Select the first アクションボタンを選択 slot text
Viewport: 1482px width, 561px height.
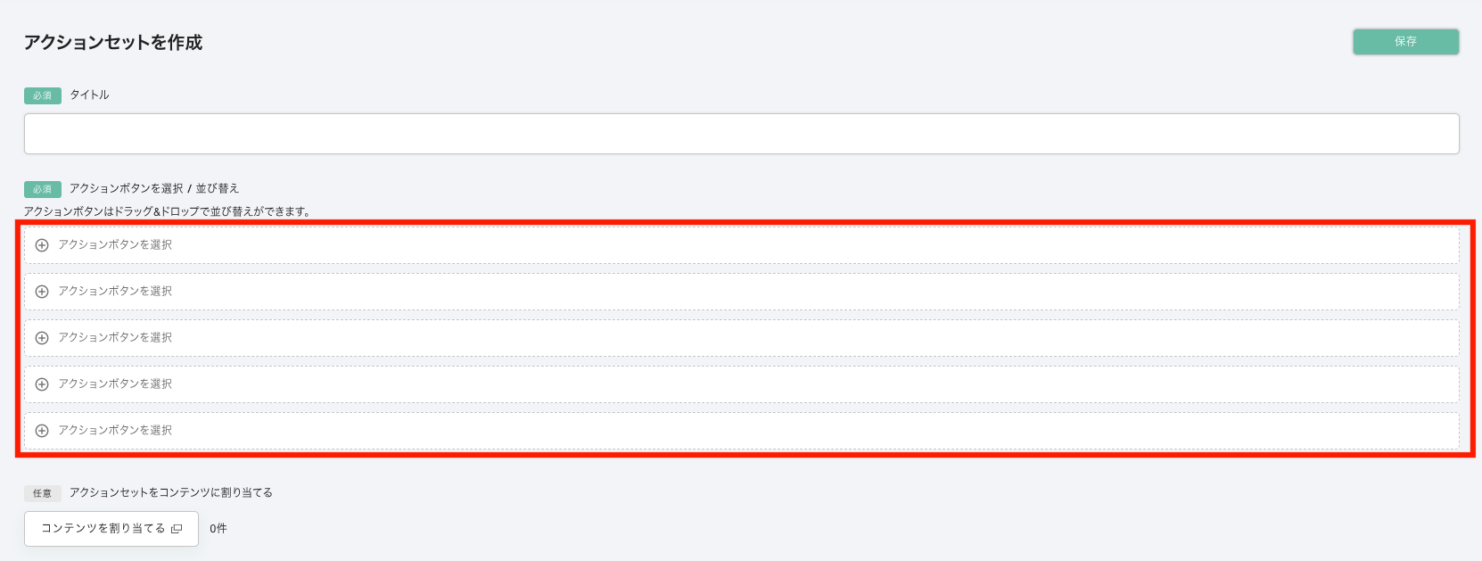(x=115, y=244)
